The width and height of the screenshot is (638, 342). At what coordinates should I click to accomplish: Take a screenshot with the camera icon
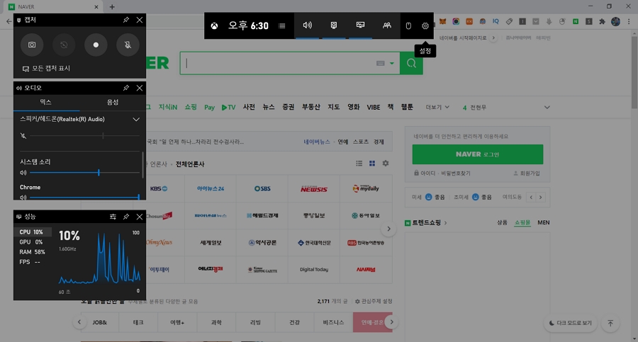coord(32,45)
